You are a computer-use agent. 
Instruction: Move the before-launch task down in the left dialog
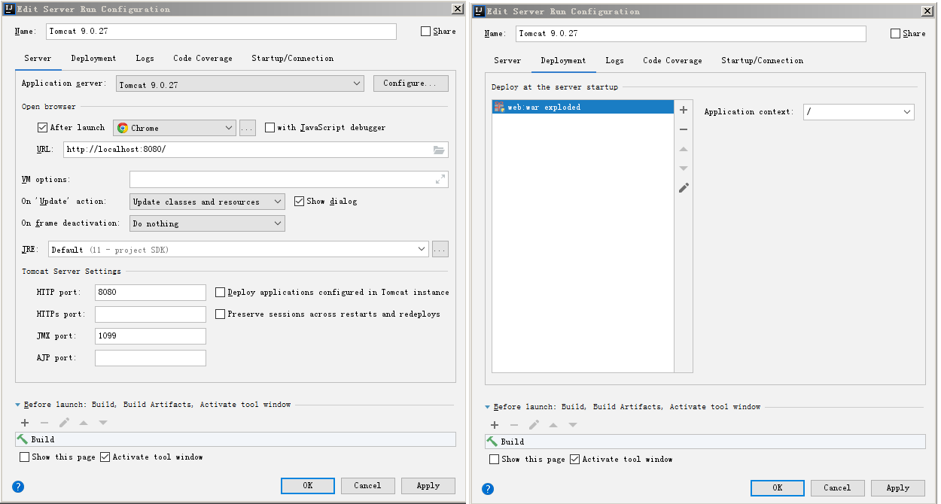[103, 423]
